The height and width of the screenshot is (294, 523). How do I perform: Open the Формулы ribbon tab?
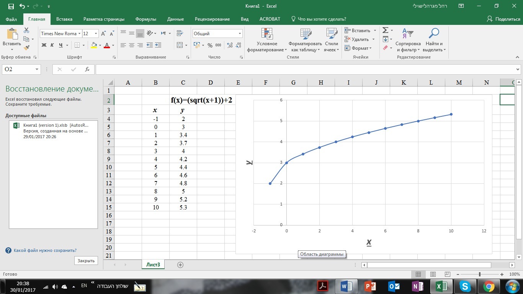point(145,19)
